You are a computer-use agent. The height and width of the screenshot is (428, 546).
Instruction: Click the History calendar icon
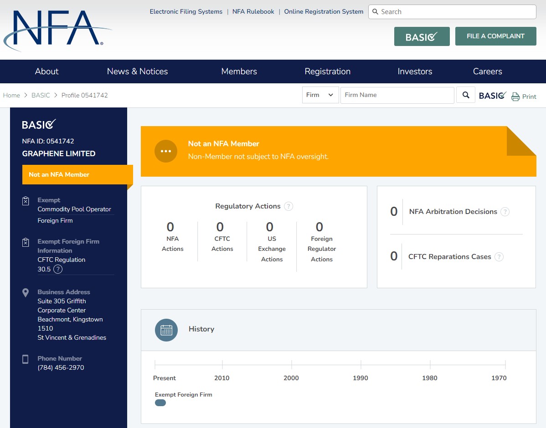coord(166,330)
